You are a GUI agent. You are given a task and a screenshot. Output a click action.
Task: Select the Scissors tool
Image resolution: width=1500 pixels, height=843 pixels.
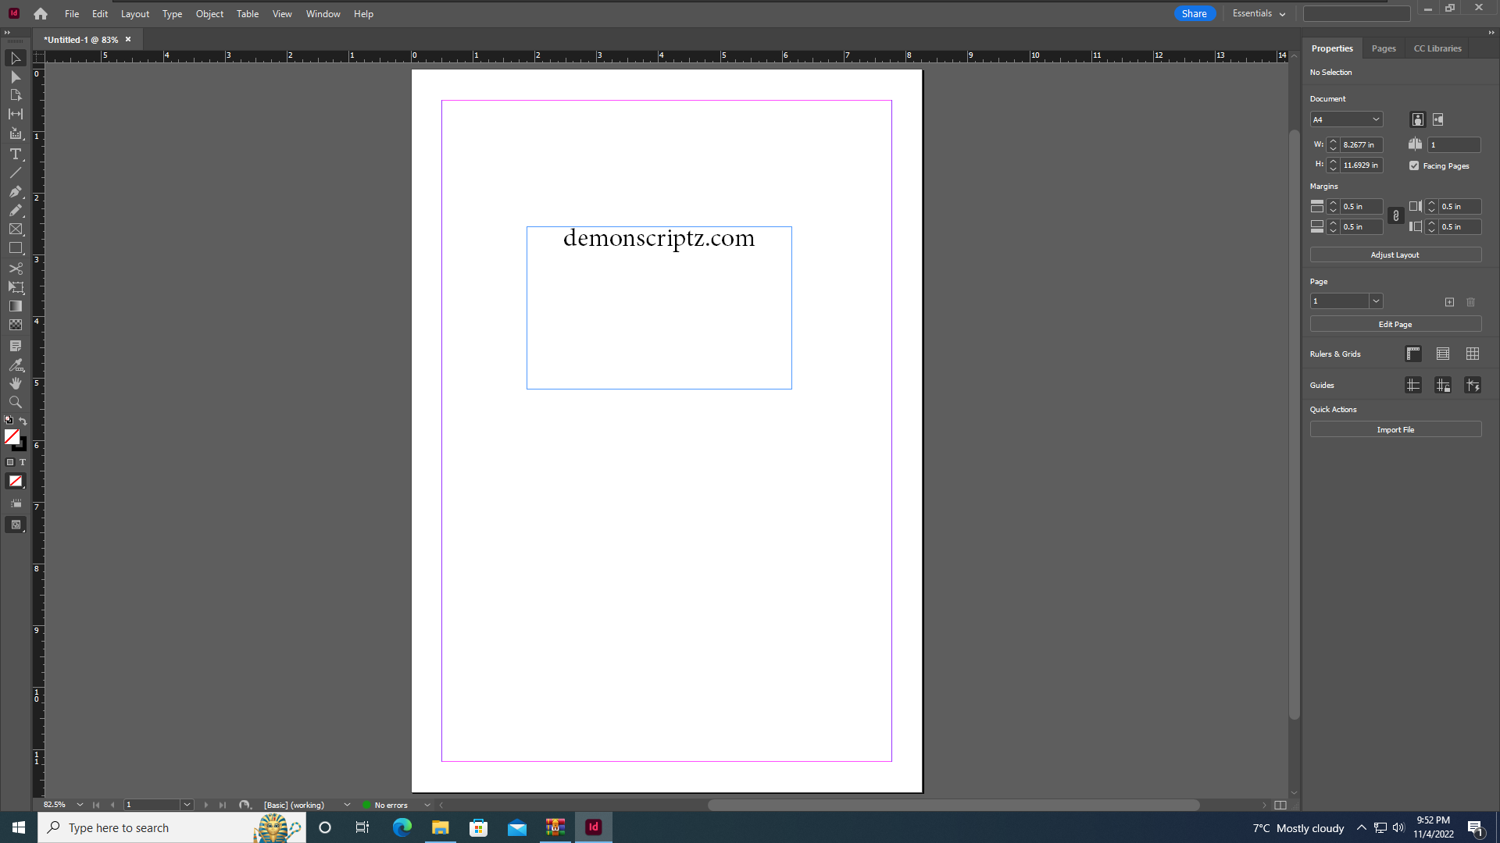point(15,269)
